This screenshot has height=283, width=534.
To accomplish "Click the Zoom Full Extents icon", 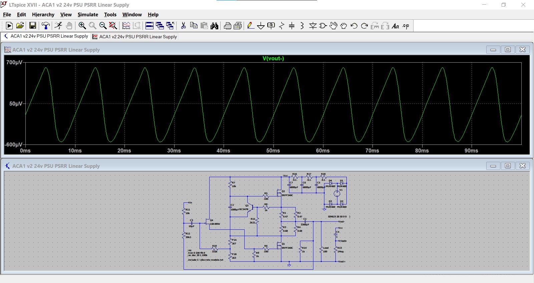I will pyautogui.click(x=113, y=26).
